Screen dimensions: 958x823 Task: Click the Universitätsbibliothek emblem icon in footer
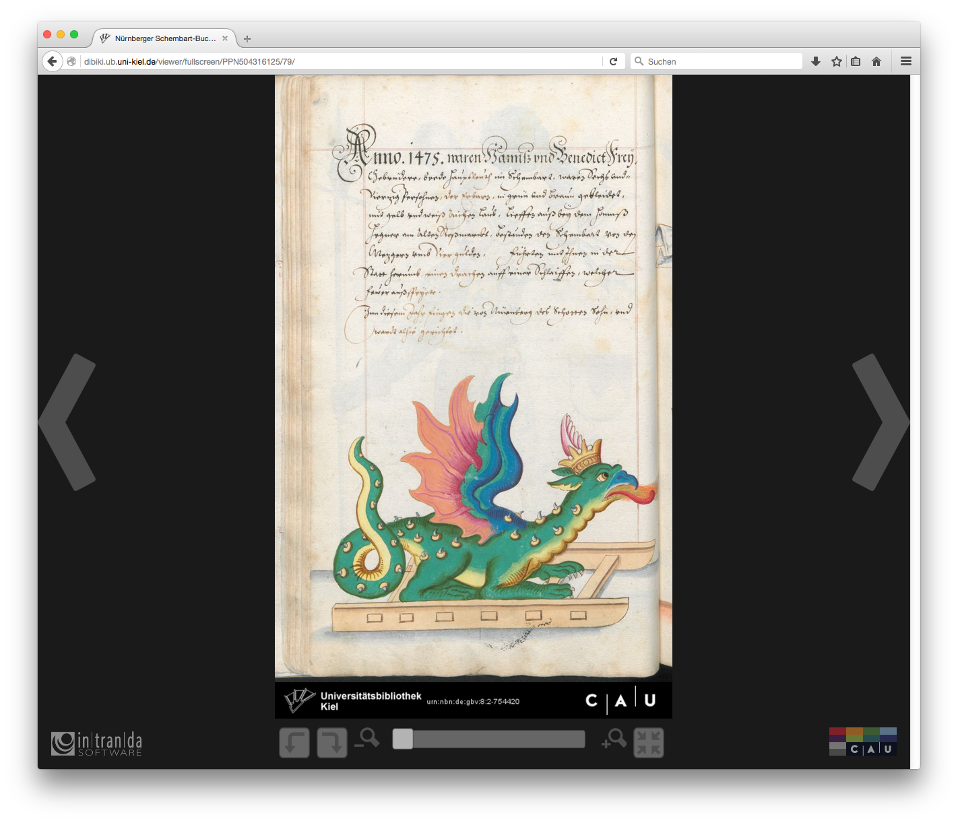coord(299,700)
